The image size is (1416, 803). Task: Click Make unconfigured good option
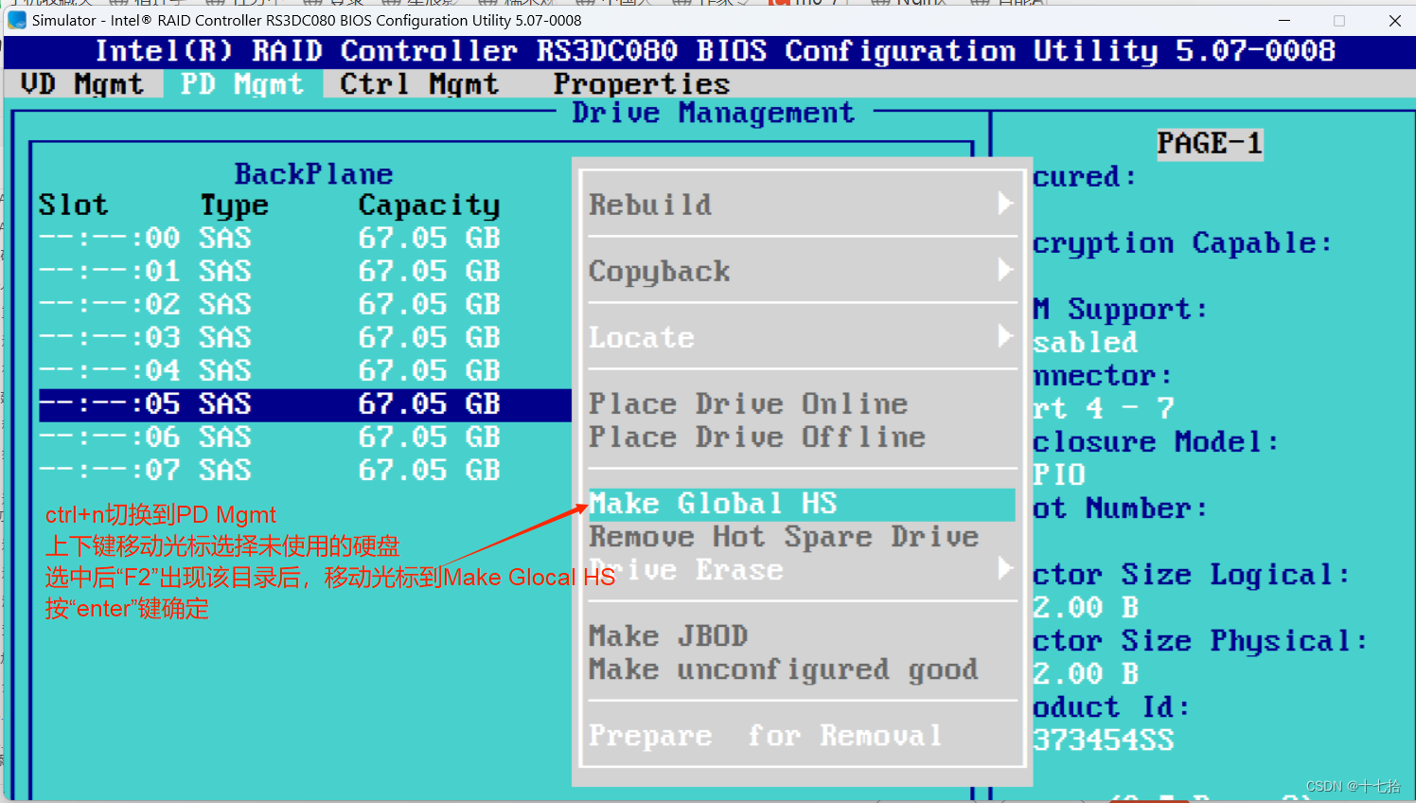pos(784,669)
